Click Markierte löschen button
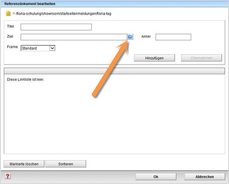Image resolution: width=229 pixels, height=184 pixels. click(x=24, y=164)
